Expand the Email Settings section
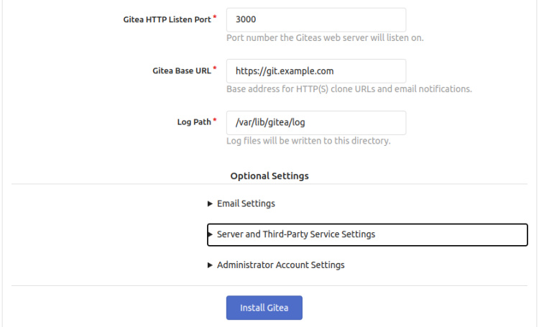The width and height of the screenshot is (539, 327). click(x=246, y=204)
